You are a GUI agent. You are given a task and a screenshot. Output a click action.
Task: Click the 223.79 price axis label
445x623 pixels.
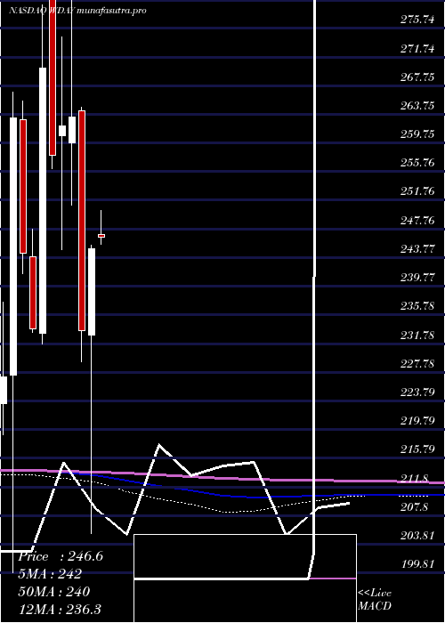click(x=417, y=392)
